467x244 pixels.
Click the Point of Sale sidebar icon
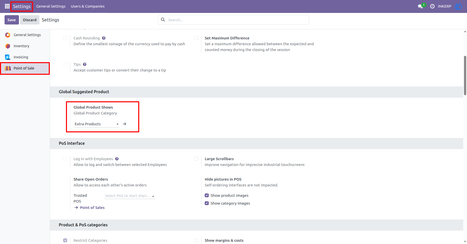click(x=8, y=68)
